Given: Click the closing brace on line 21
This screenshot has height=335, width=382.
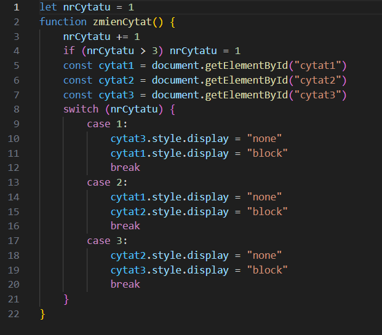Looking at the screenshot, I should pyautogui.click(x=66, y=299).
